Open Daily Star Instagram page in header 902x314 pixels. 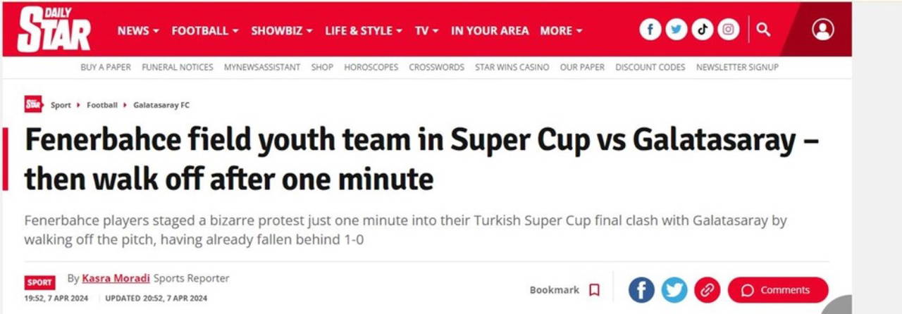729,30
